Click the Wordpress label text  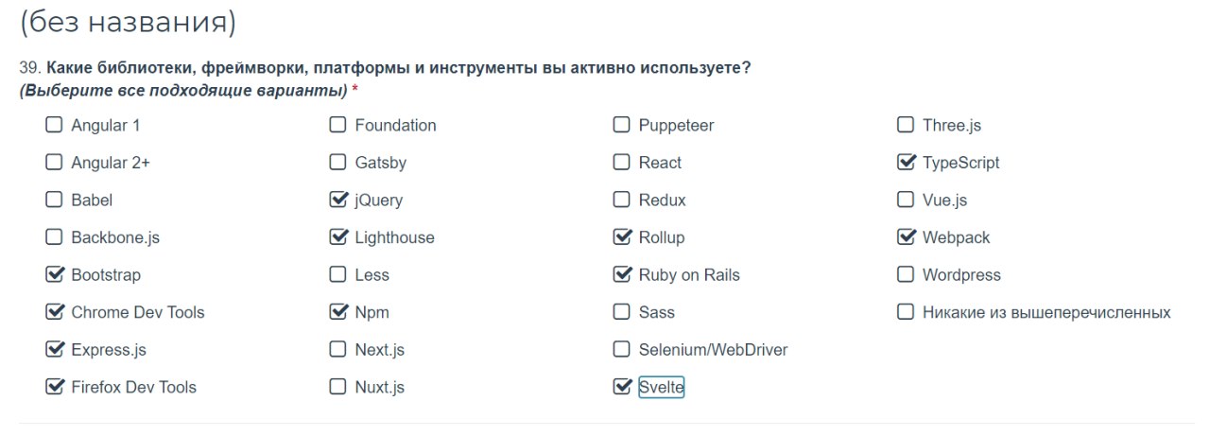(961, 275)
